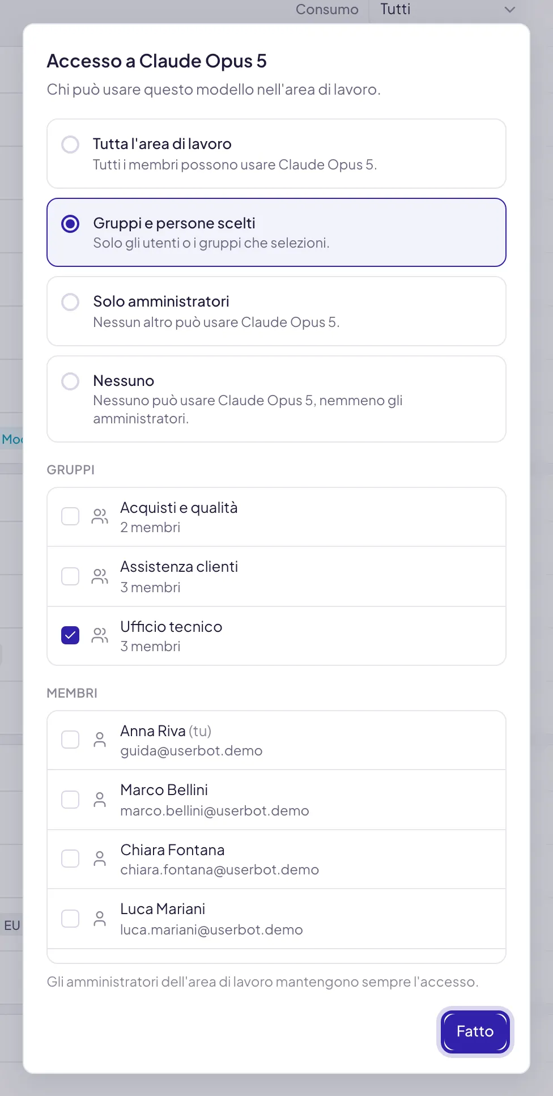The width and height of the screenshot is (553, 1096).
Task: Confirm with the Fatto button
Action: click(475, 1031)
